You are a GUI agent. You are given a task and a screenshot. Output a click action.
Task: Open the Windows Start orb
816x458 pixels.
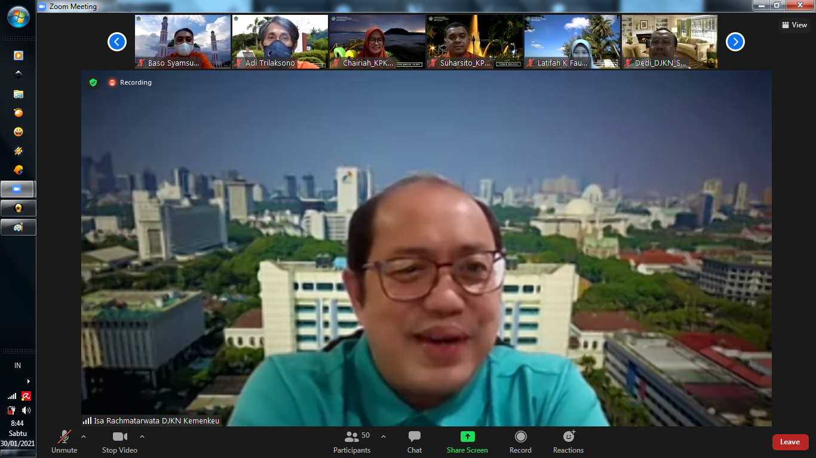coord(18,17)
